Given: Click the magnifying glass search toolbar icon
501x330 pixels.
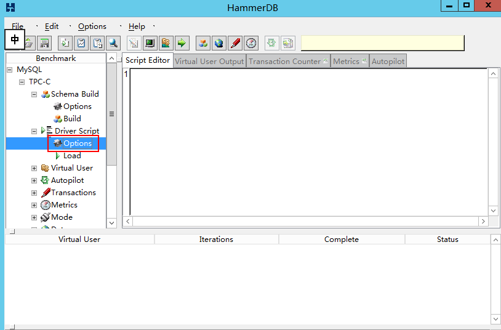Looking at the screenshot, I should [x=113, y=43].
